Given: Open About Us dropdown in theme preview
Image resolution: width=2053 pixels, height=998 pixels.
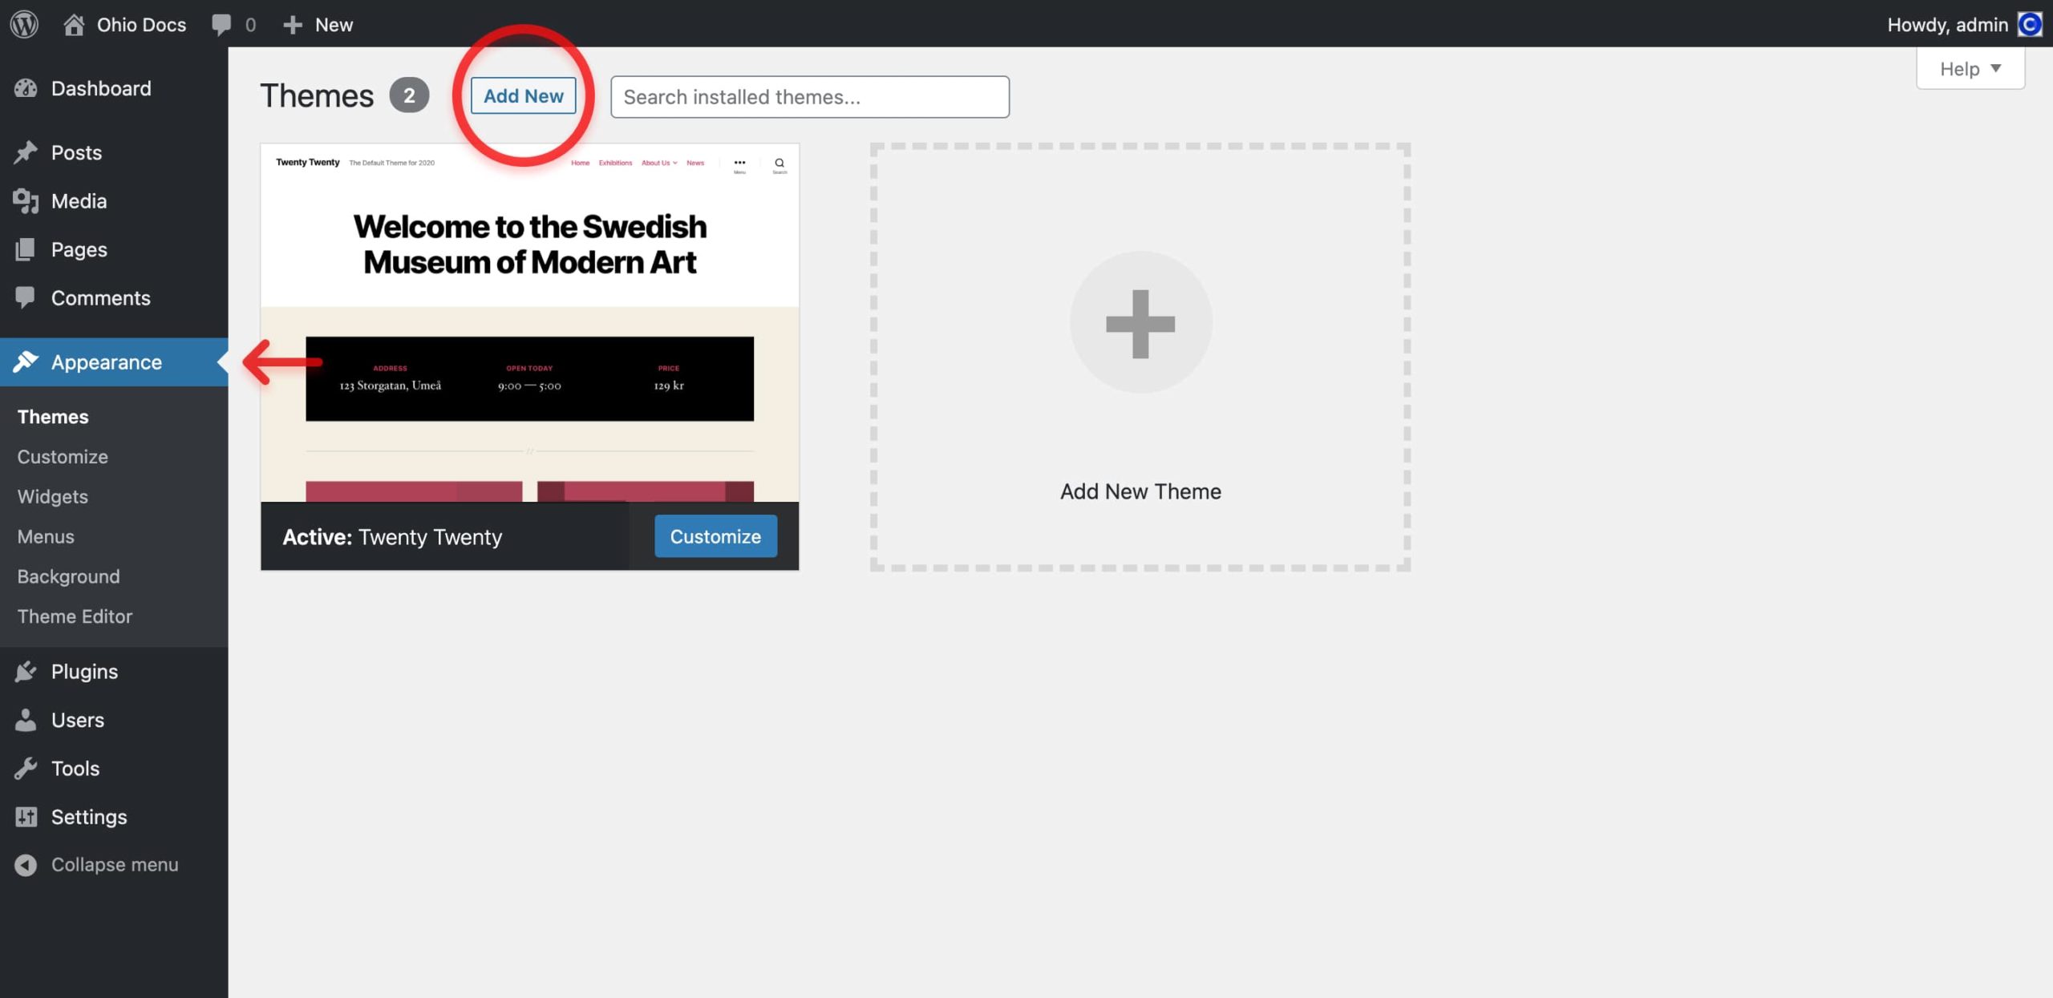Looking at the screenshot, I should point(659,163).
